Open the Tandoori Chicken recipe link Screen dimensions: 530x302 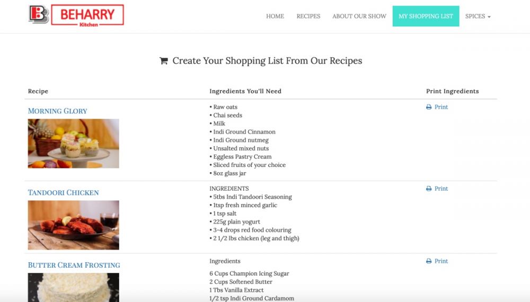(63, 193)
